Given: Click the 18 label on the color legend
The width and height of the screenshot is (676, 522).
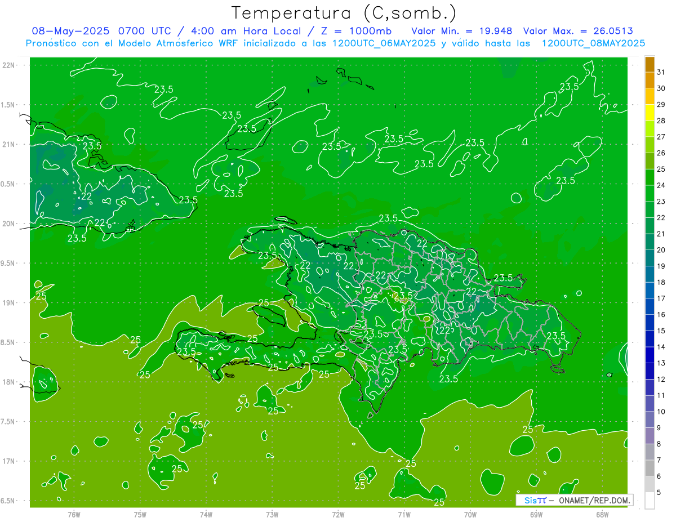Looking at the screenshot, I should [x=661, y=282].
